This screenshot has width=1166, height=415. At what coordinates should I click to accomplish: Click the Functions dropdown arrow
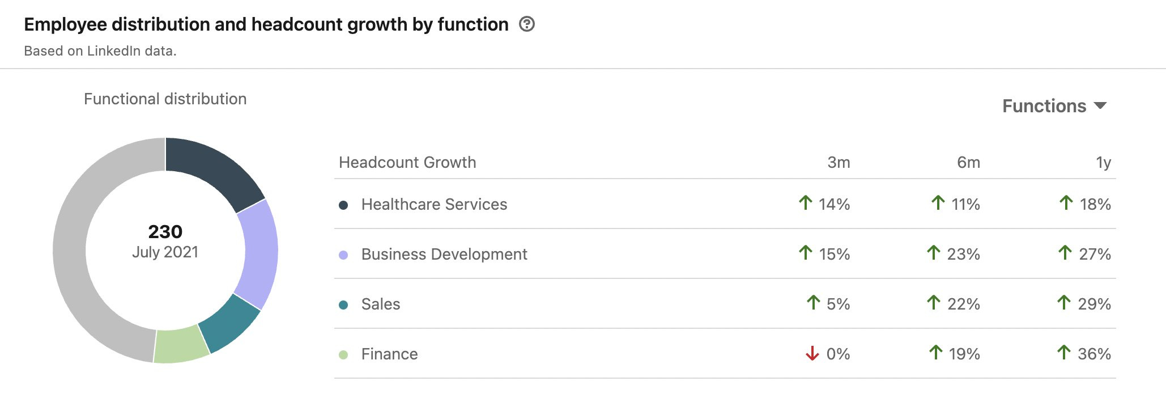point(1100,105)
